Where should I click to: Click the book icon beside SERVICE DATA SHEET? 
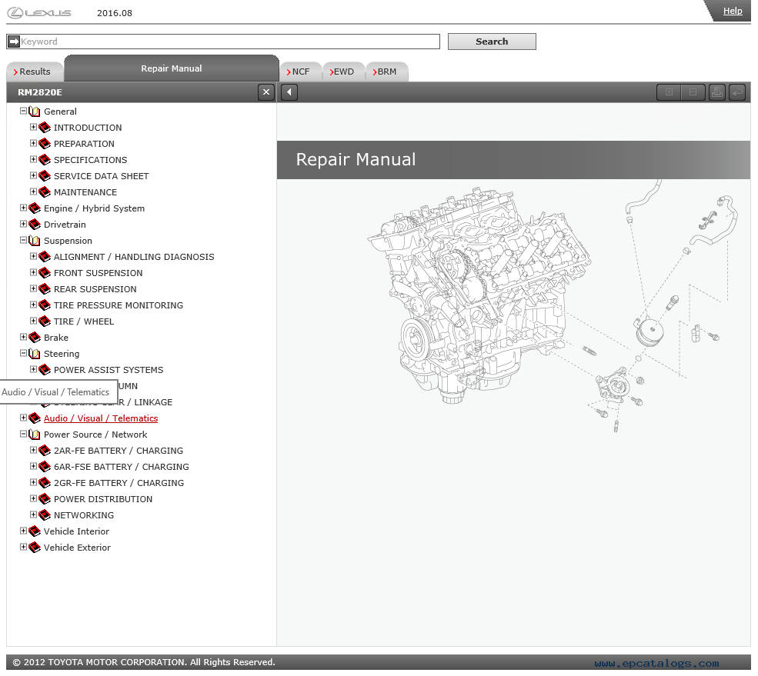click(x=45, y=176)
